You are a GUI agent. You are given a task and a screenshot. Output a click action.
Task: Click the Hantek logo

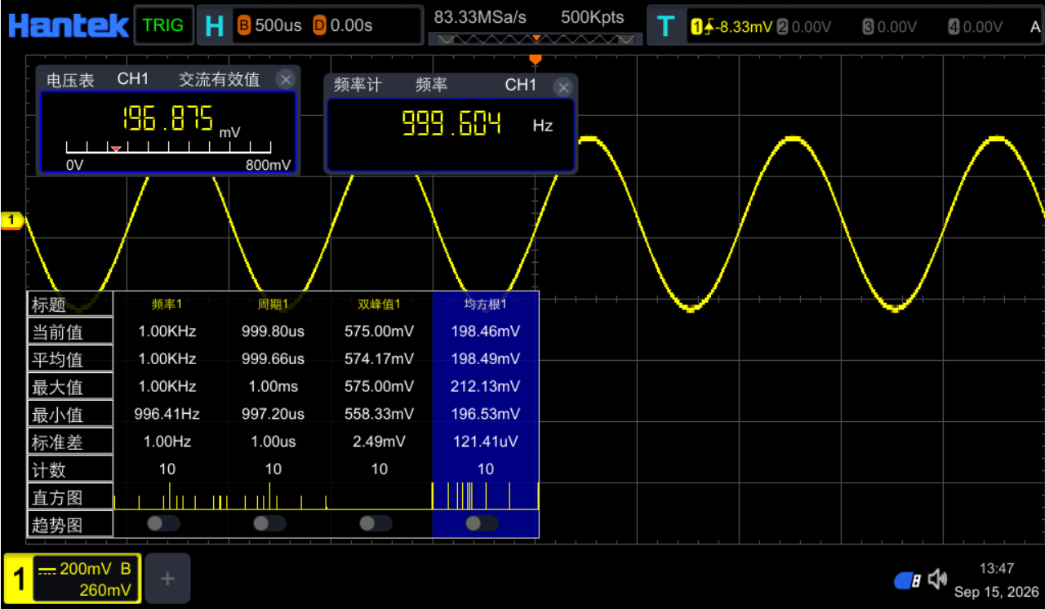coord(69,25)
